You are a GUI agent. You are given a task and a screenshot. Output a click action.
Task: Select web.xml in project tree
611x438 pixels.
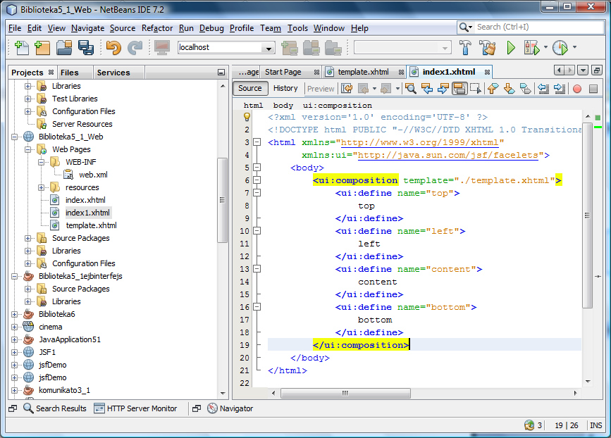pyautogui.click(x=93, y=175)
